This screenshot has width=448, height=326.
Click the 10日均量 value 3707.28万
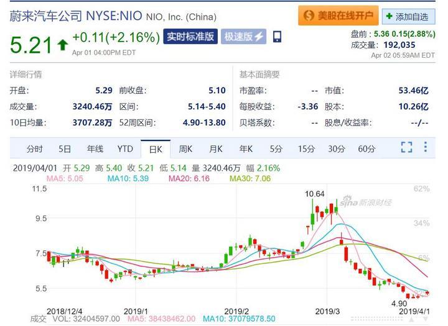click(x=92, y=122)
